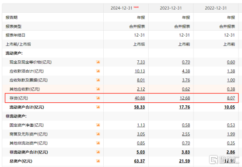The height and width of the screenshot is (167, 242).
Task: Open 2023 总资产 value 21.59
Action: click(x=184, y=161)
